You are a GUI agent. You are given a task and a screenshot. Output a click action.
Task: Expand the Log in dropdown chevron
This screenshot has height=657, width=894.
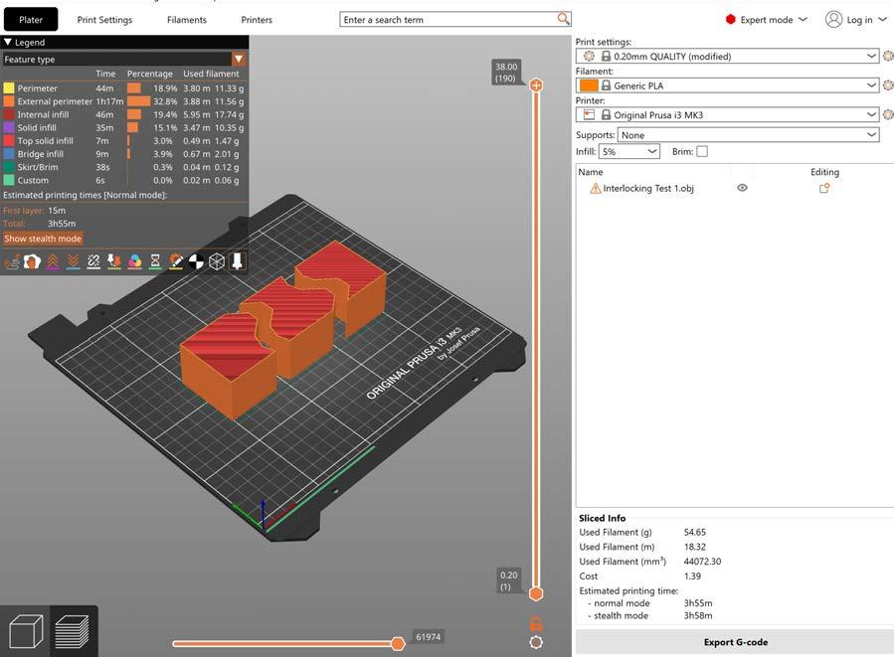tap(883, 19)
